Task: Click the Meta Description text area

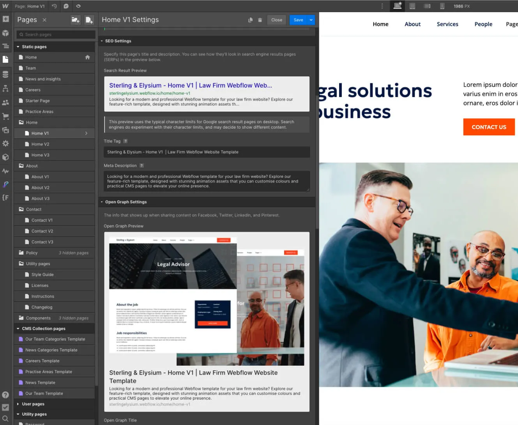Action: (207, 181)
